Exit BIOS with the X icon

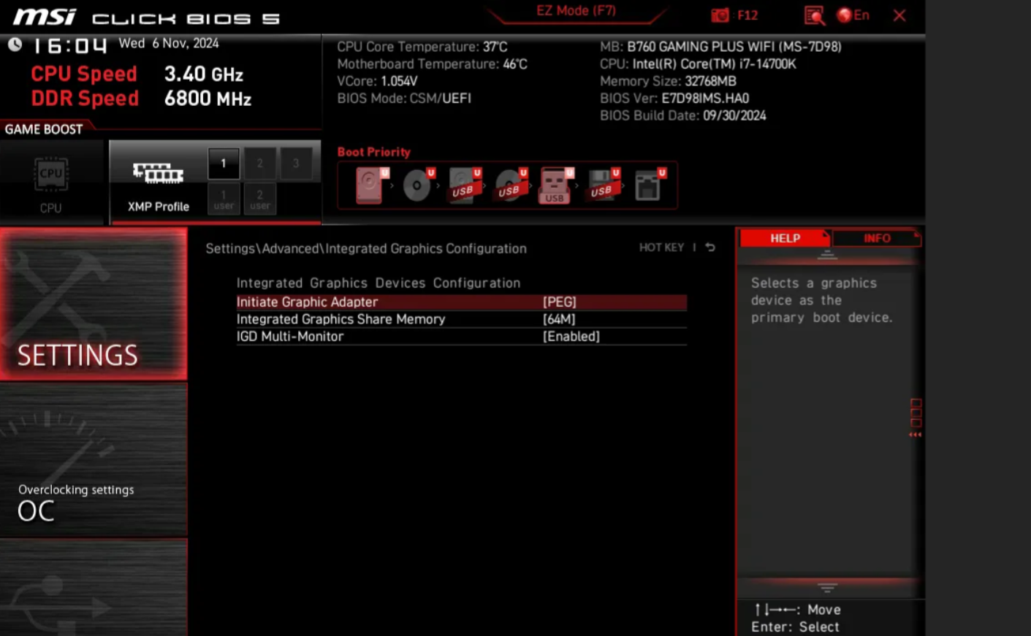coord(899,15)
